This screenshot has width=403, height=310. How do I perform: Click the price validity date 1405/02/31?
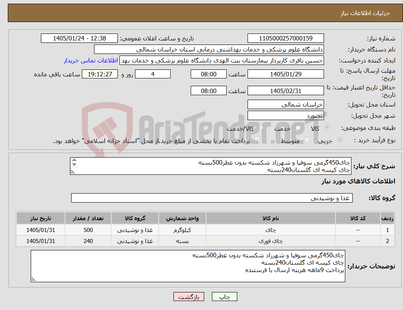coord(286,91)
